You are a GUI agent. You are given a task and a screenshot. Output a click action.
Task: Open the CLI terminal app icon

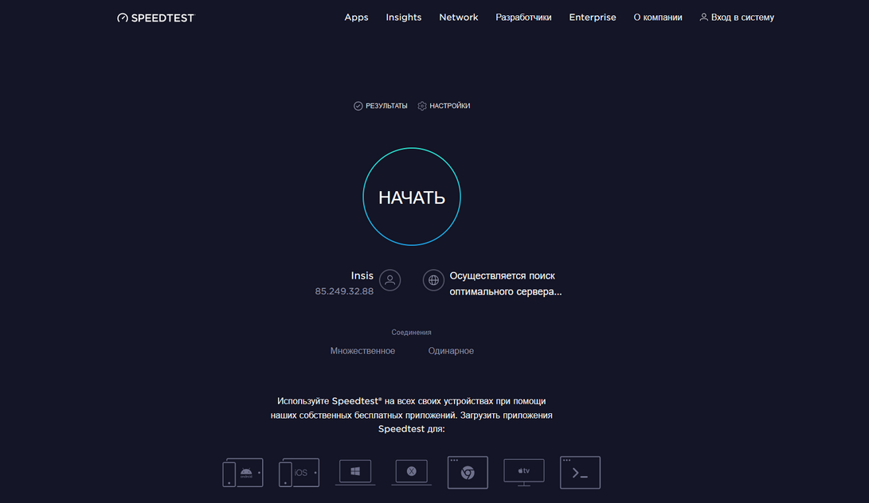pos(580,473)
